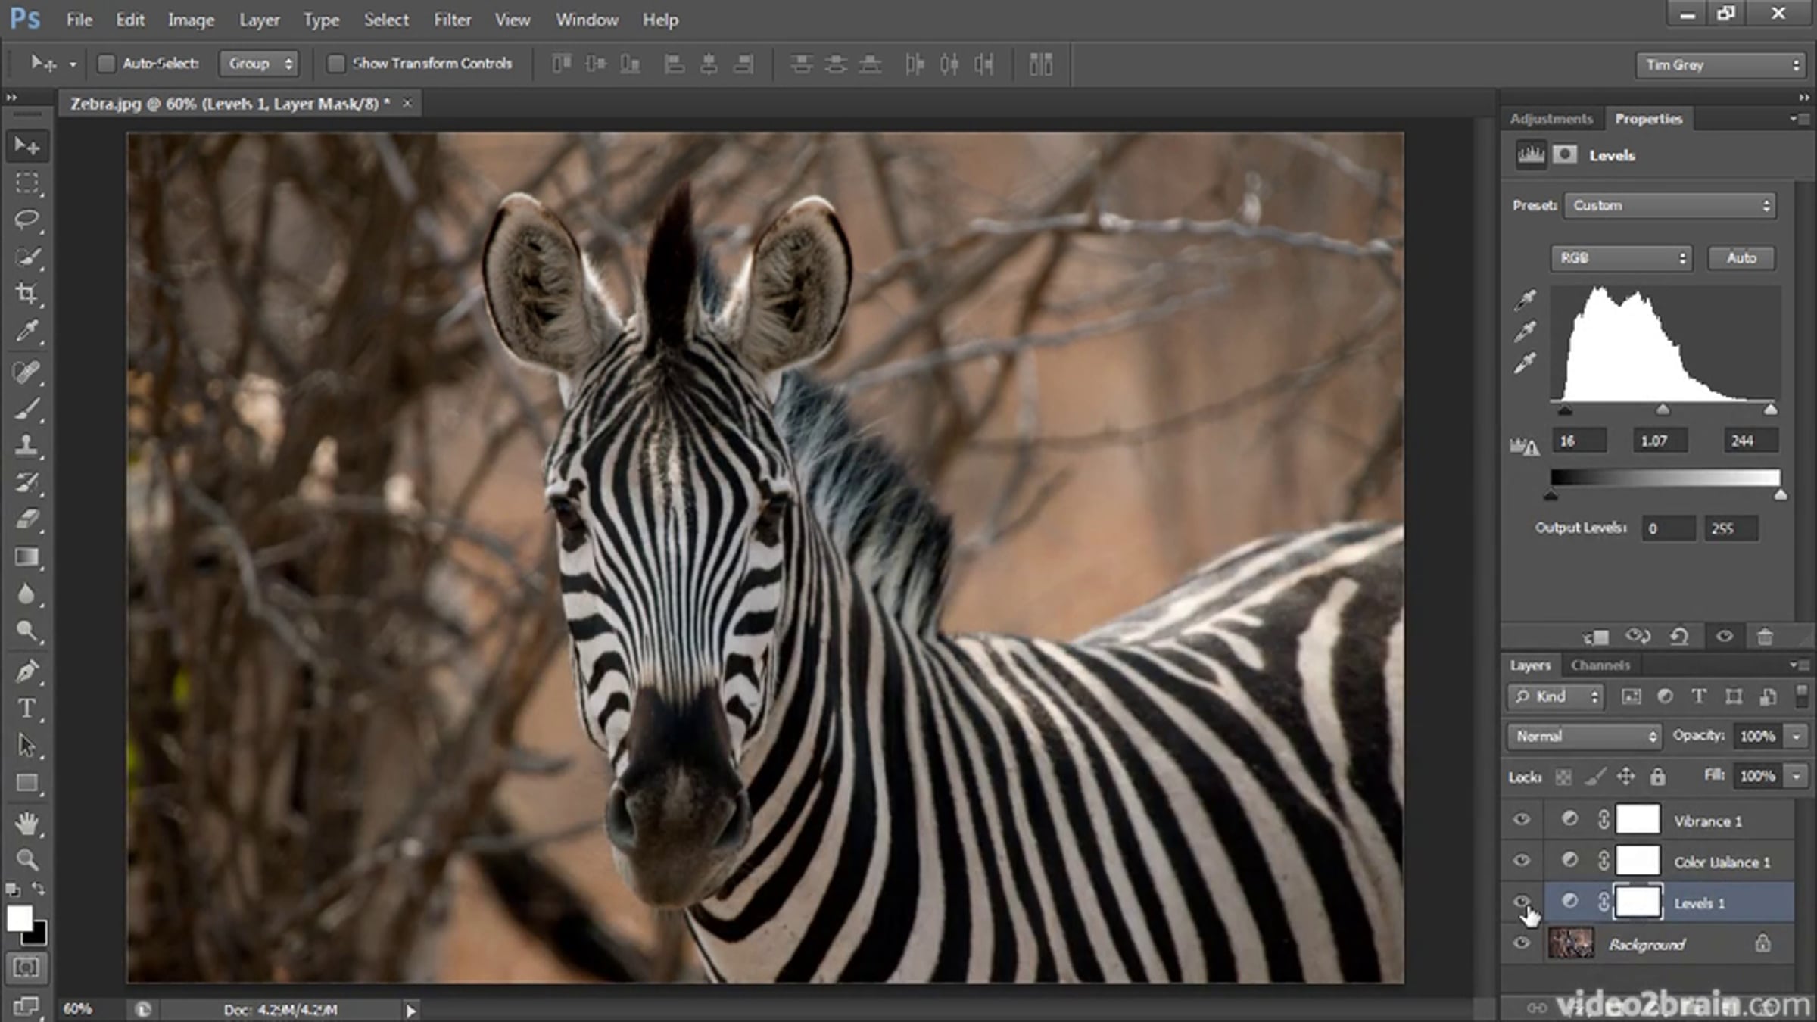The height and width of the screenshot is (1022, 1817).
Task: Open the RGB channel dropdown
Action: click(1620, 258)
